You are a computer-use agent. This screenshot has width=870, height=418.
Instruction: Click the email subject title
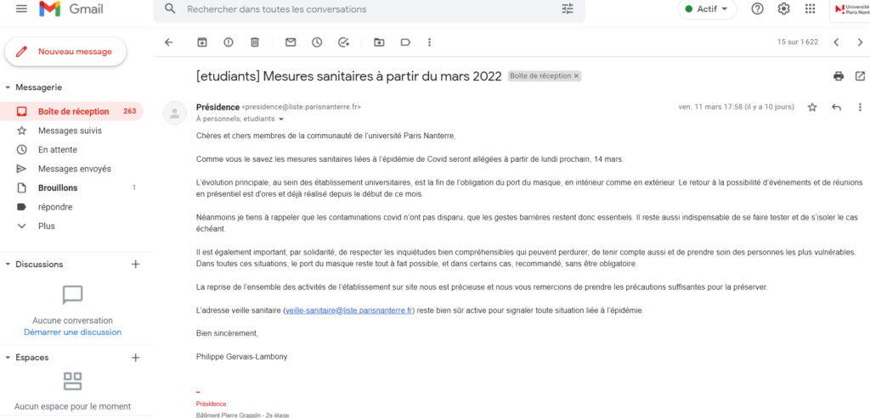click(x=349, y=75)
